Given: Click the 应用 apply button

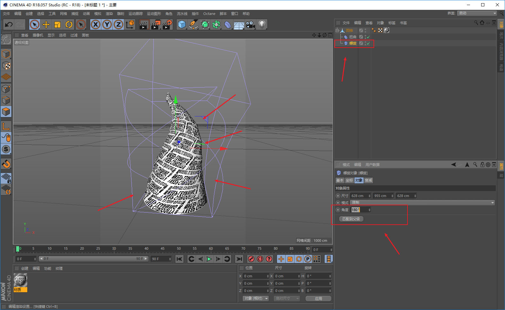Looking at the screenshot, I should [x=318, y=298].
